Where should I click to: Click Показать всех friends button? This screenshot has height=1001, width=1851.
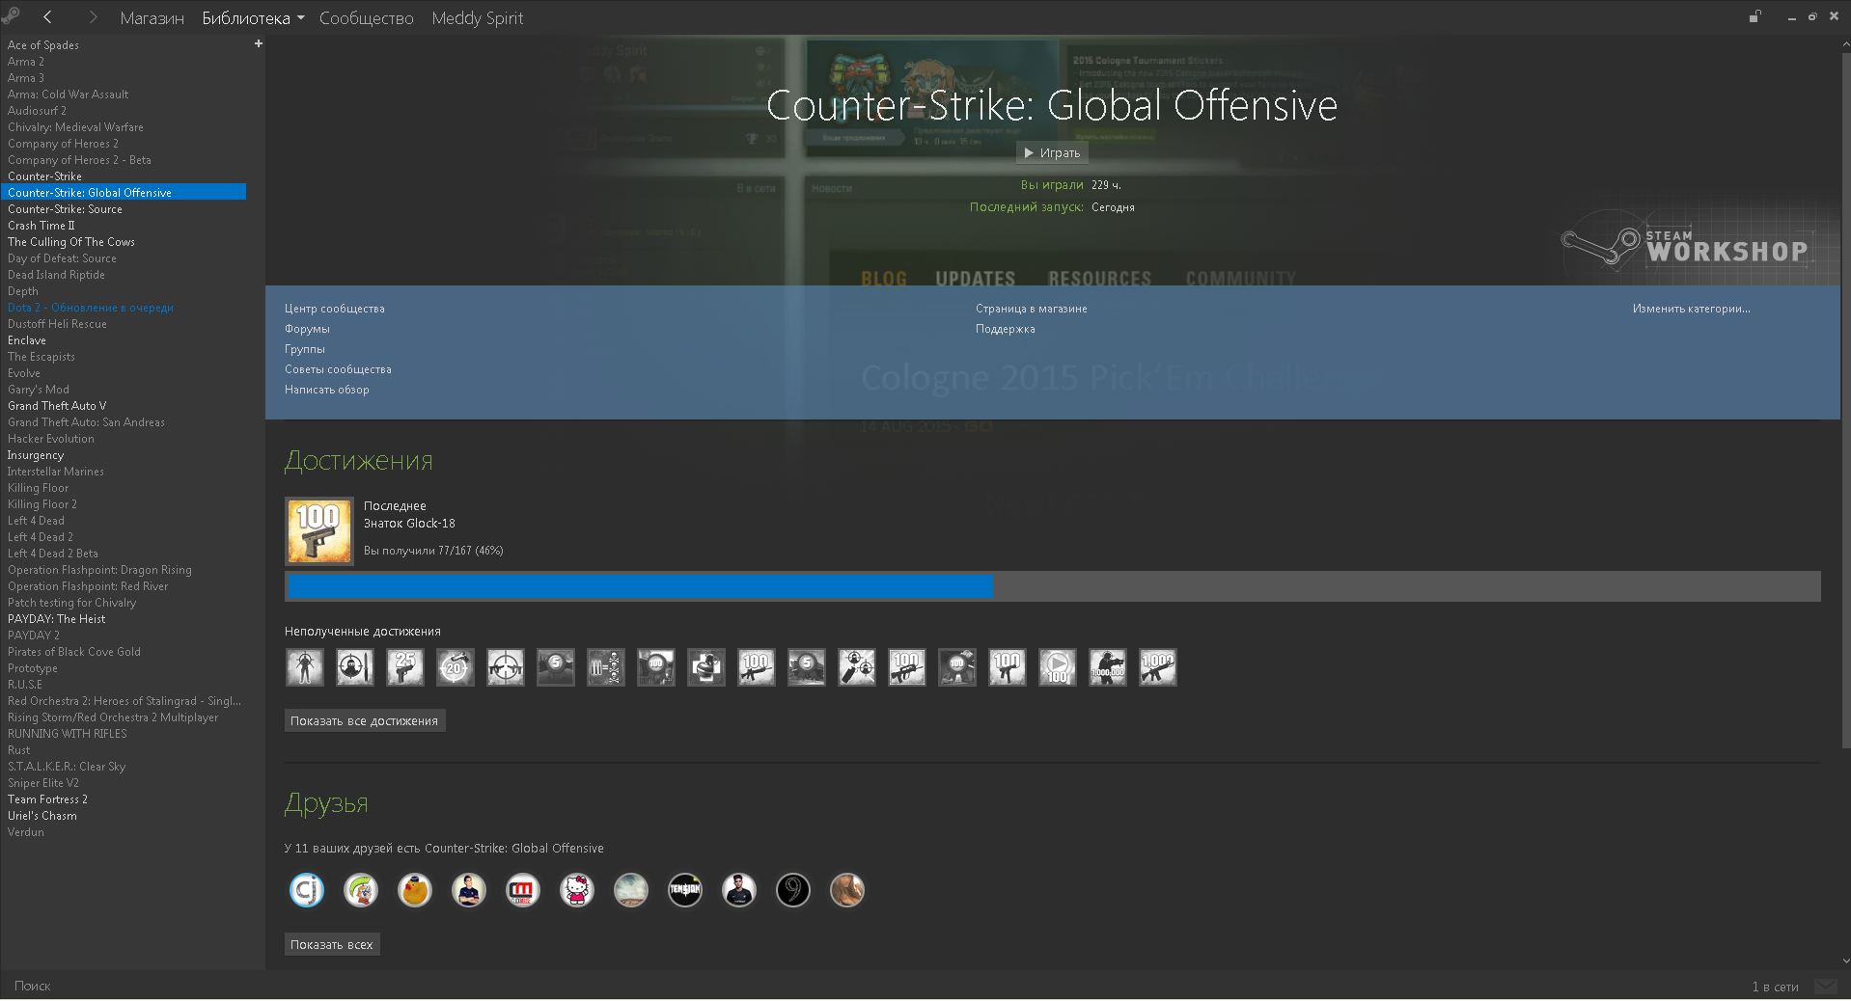pyautogui.click(x=332, y=944)
